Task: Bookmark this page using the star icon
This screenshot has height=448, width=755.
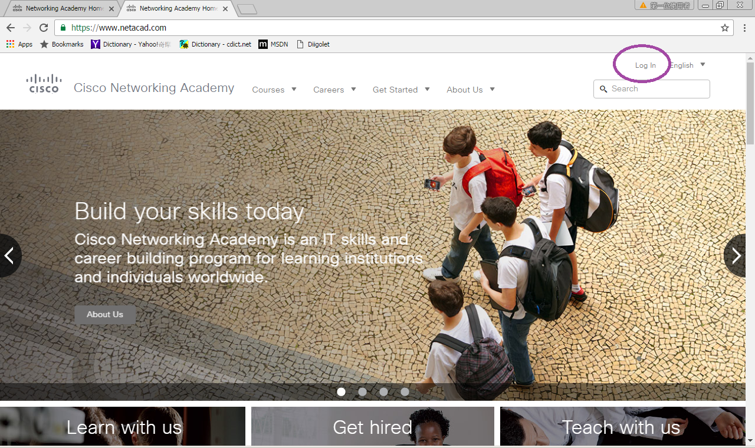Action: 724,28
